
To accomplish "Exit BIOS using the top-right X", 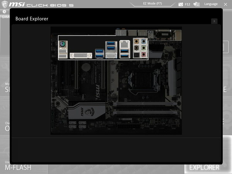I will tap(225, 4).
